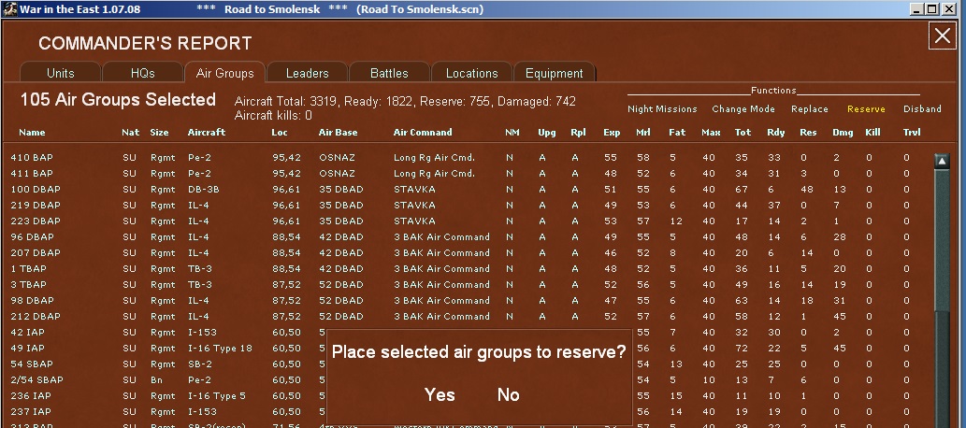The height and width of the screenshot is (428, 966).
Task: Click the yellow Reserve function
Action: coord(866,109)
